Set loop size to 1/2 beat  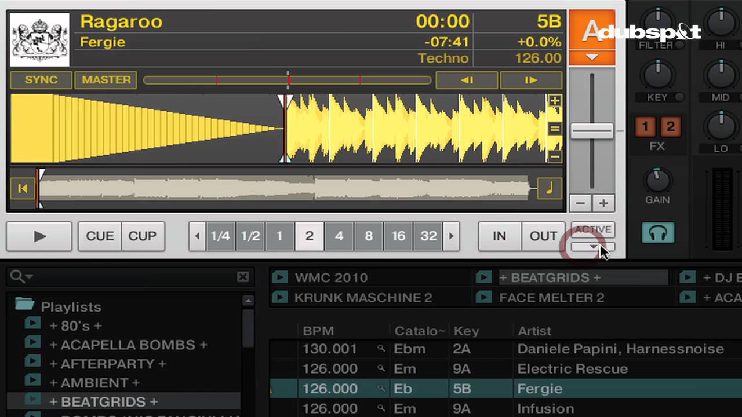(x=250, y=236)
